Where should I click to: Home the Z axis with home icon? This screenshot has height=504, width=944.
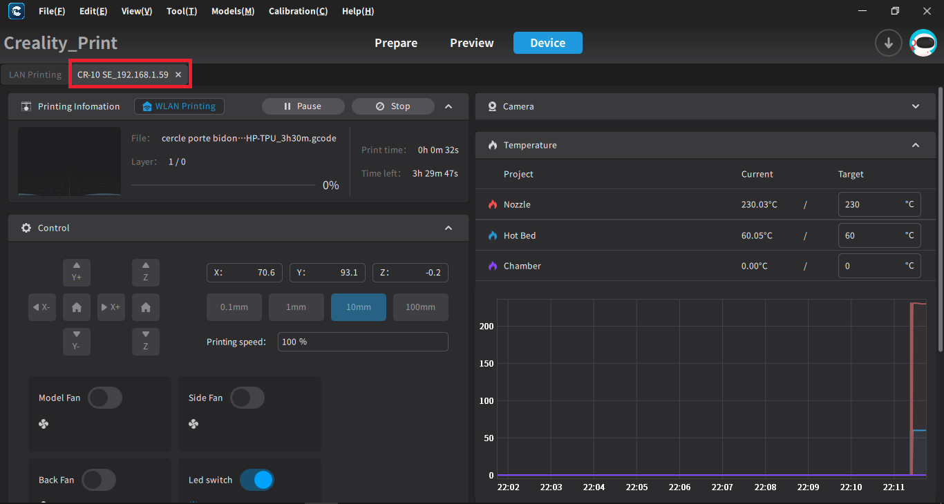[x=146, y=307]
